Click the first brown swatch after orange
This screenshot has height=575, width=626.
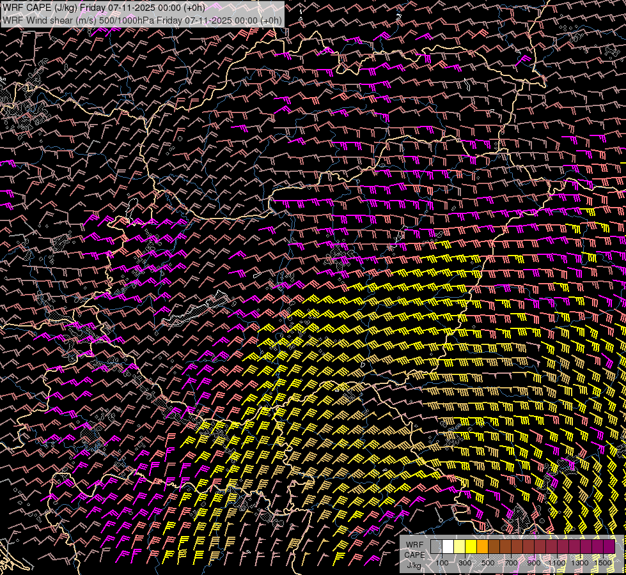click(494, 547)
